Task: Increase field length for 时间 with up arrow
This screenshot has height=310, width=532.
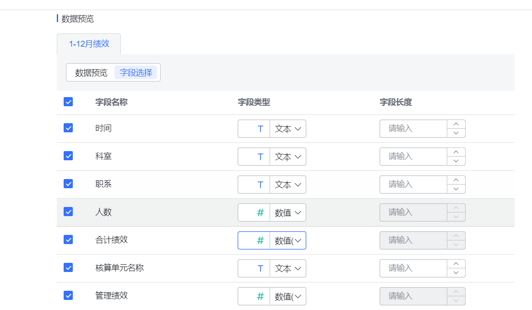Action: (x=456, y=124)
